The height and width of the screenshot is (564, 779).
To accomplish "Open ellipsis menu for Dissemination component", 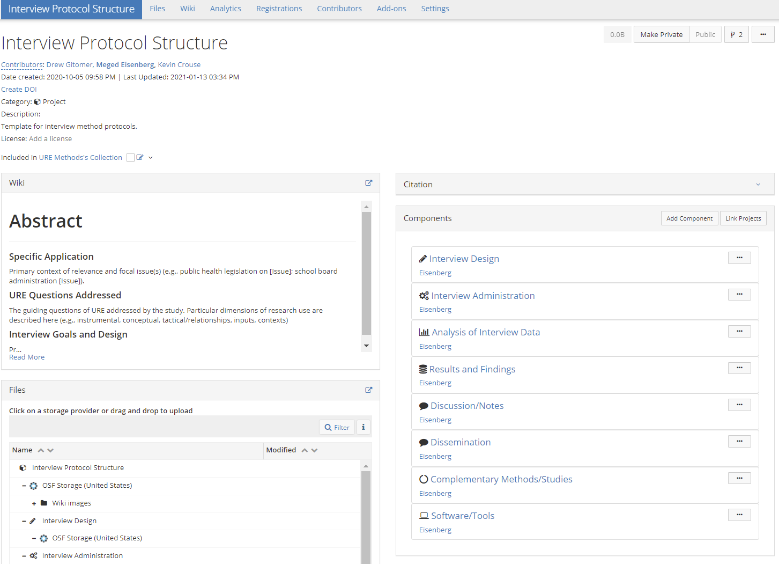I will (739, 442).
